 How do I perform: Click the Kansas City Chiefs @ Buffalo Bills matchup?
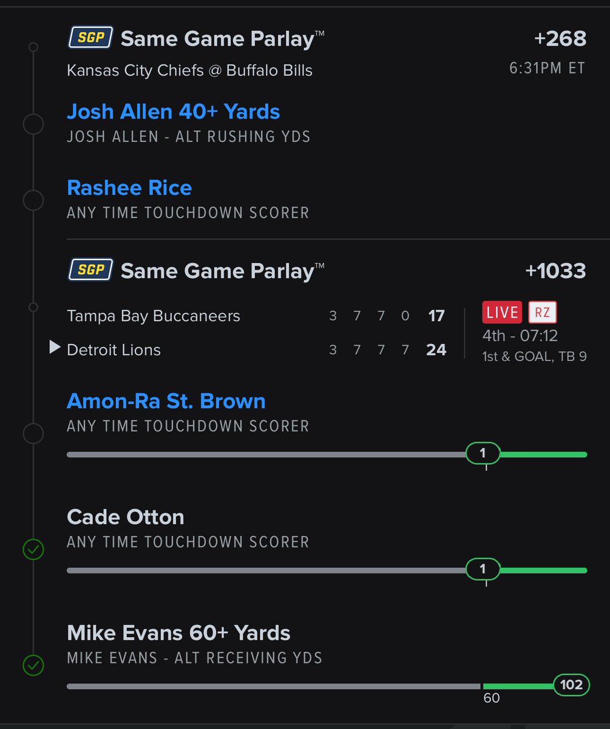tap(189, 70)
